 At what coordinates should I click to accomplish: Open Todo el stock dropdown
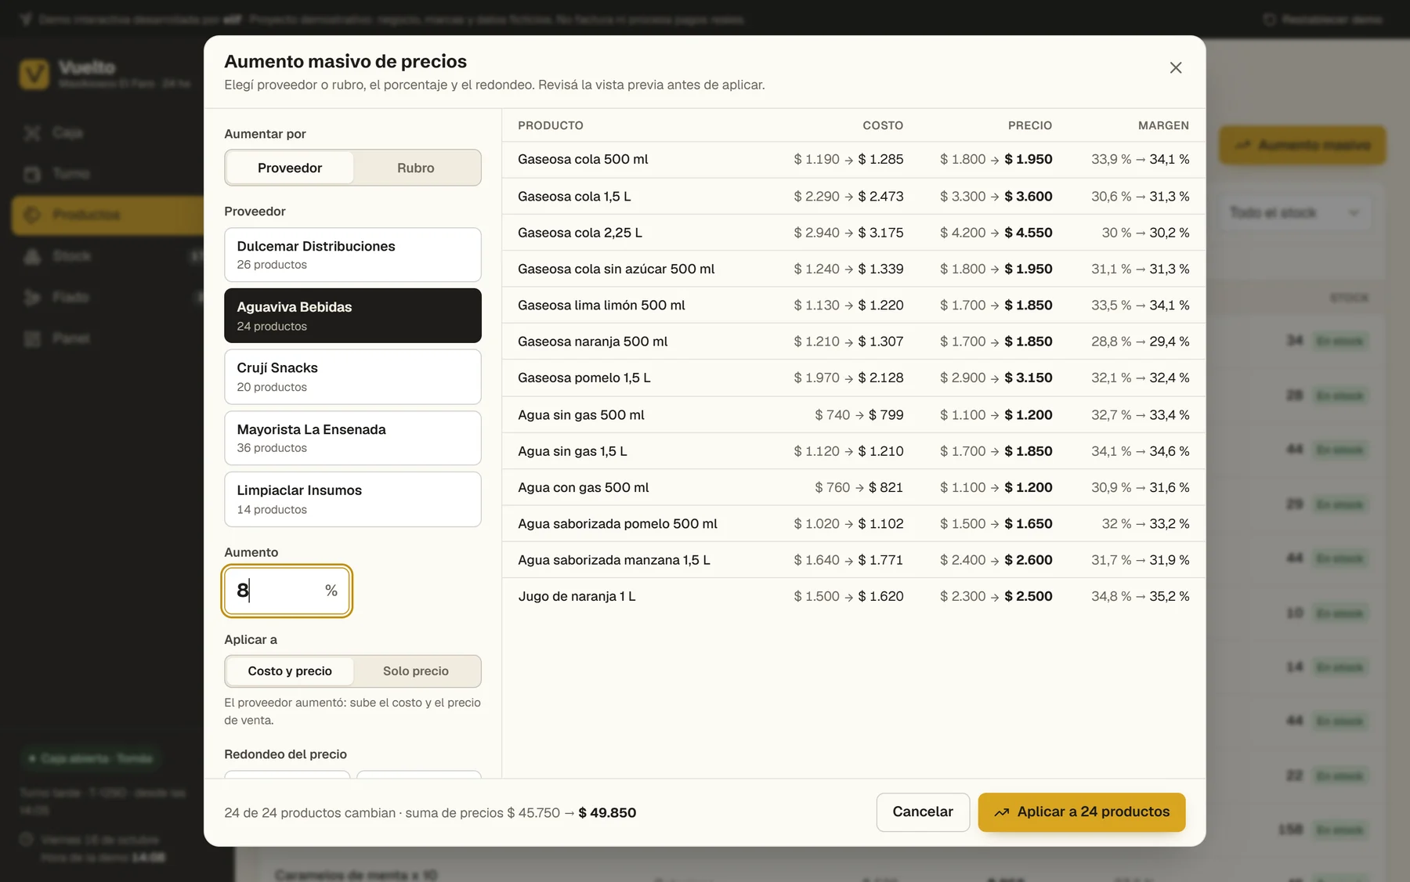click(x=1294, y=212)
